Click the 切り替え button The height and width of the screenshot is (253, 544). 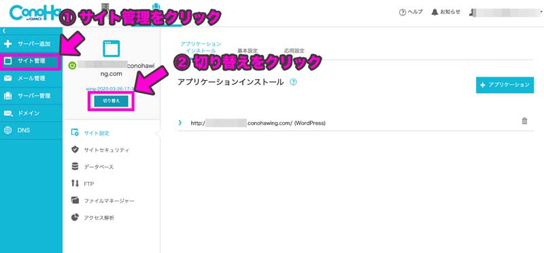tap(111, 101)
